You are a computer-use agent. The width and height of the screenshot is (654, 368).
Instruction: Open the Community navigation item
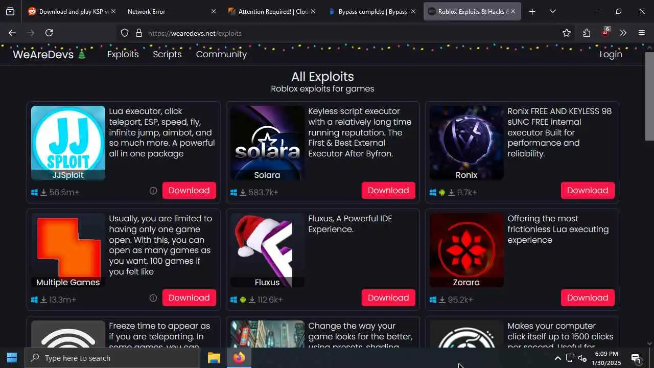221,54
